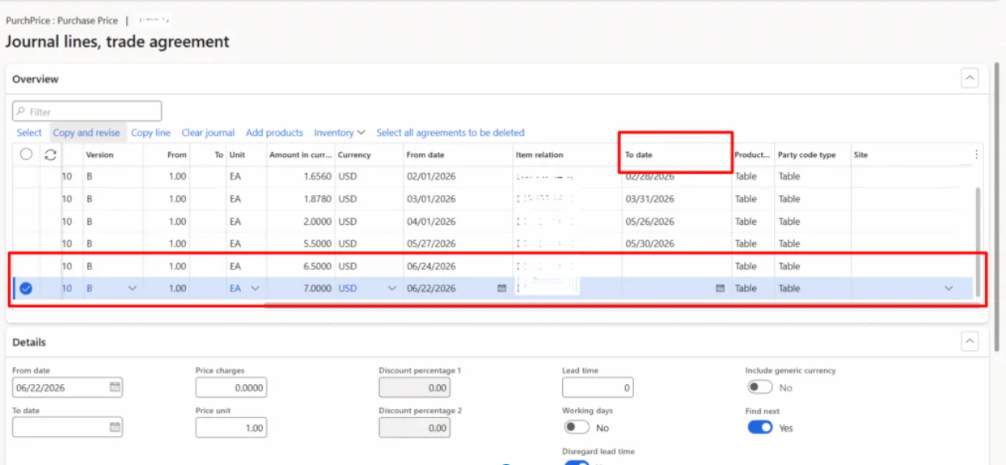Image resolution: width=1006 pixels, height=465 pixels.
Task: Open calendar for Details To date field
Action: [x=115, y=427]
